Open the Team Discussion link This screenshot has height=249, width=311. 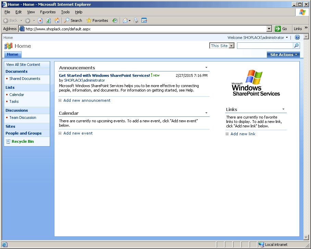[x=23, y=118]
